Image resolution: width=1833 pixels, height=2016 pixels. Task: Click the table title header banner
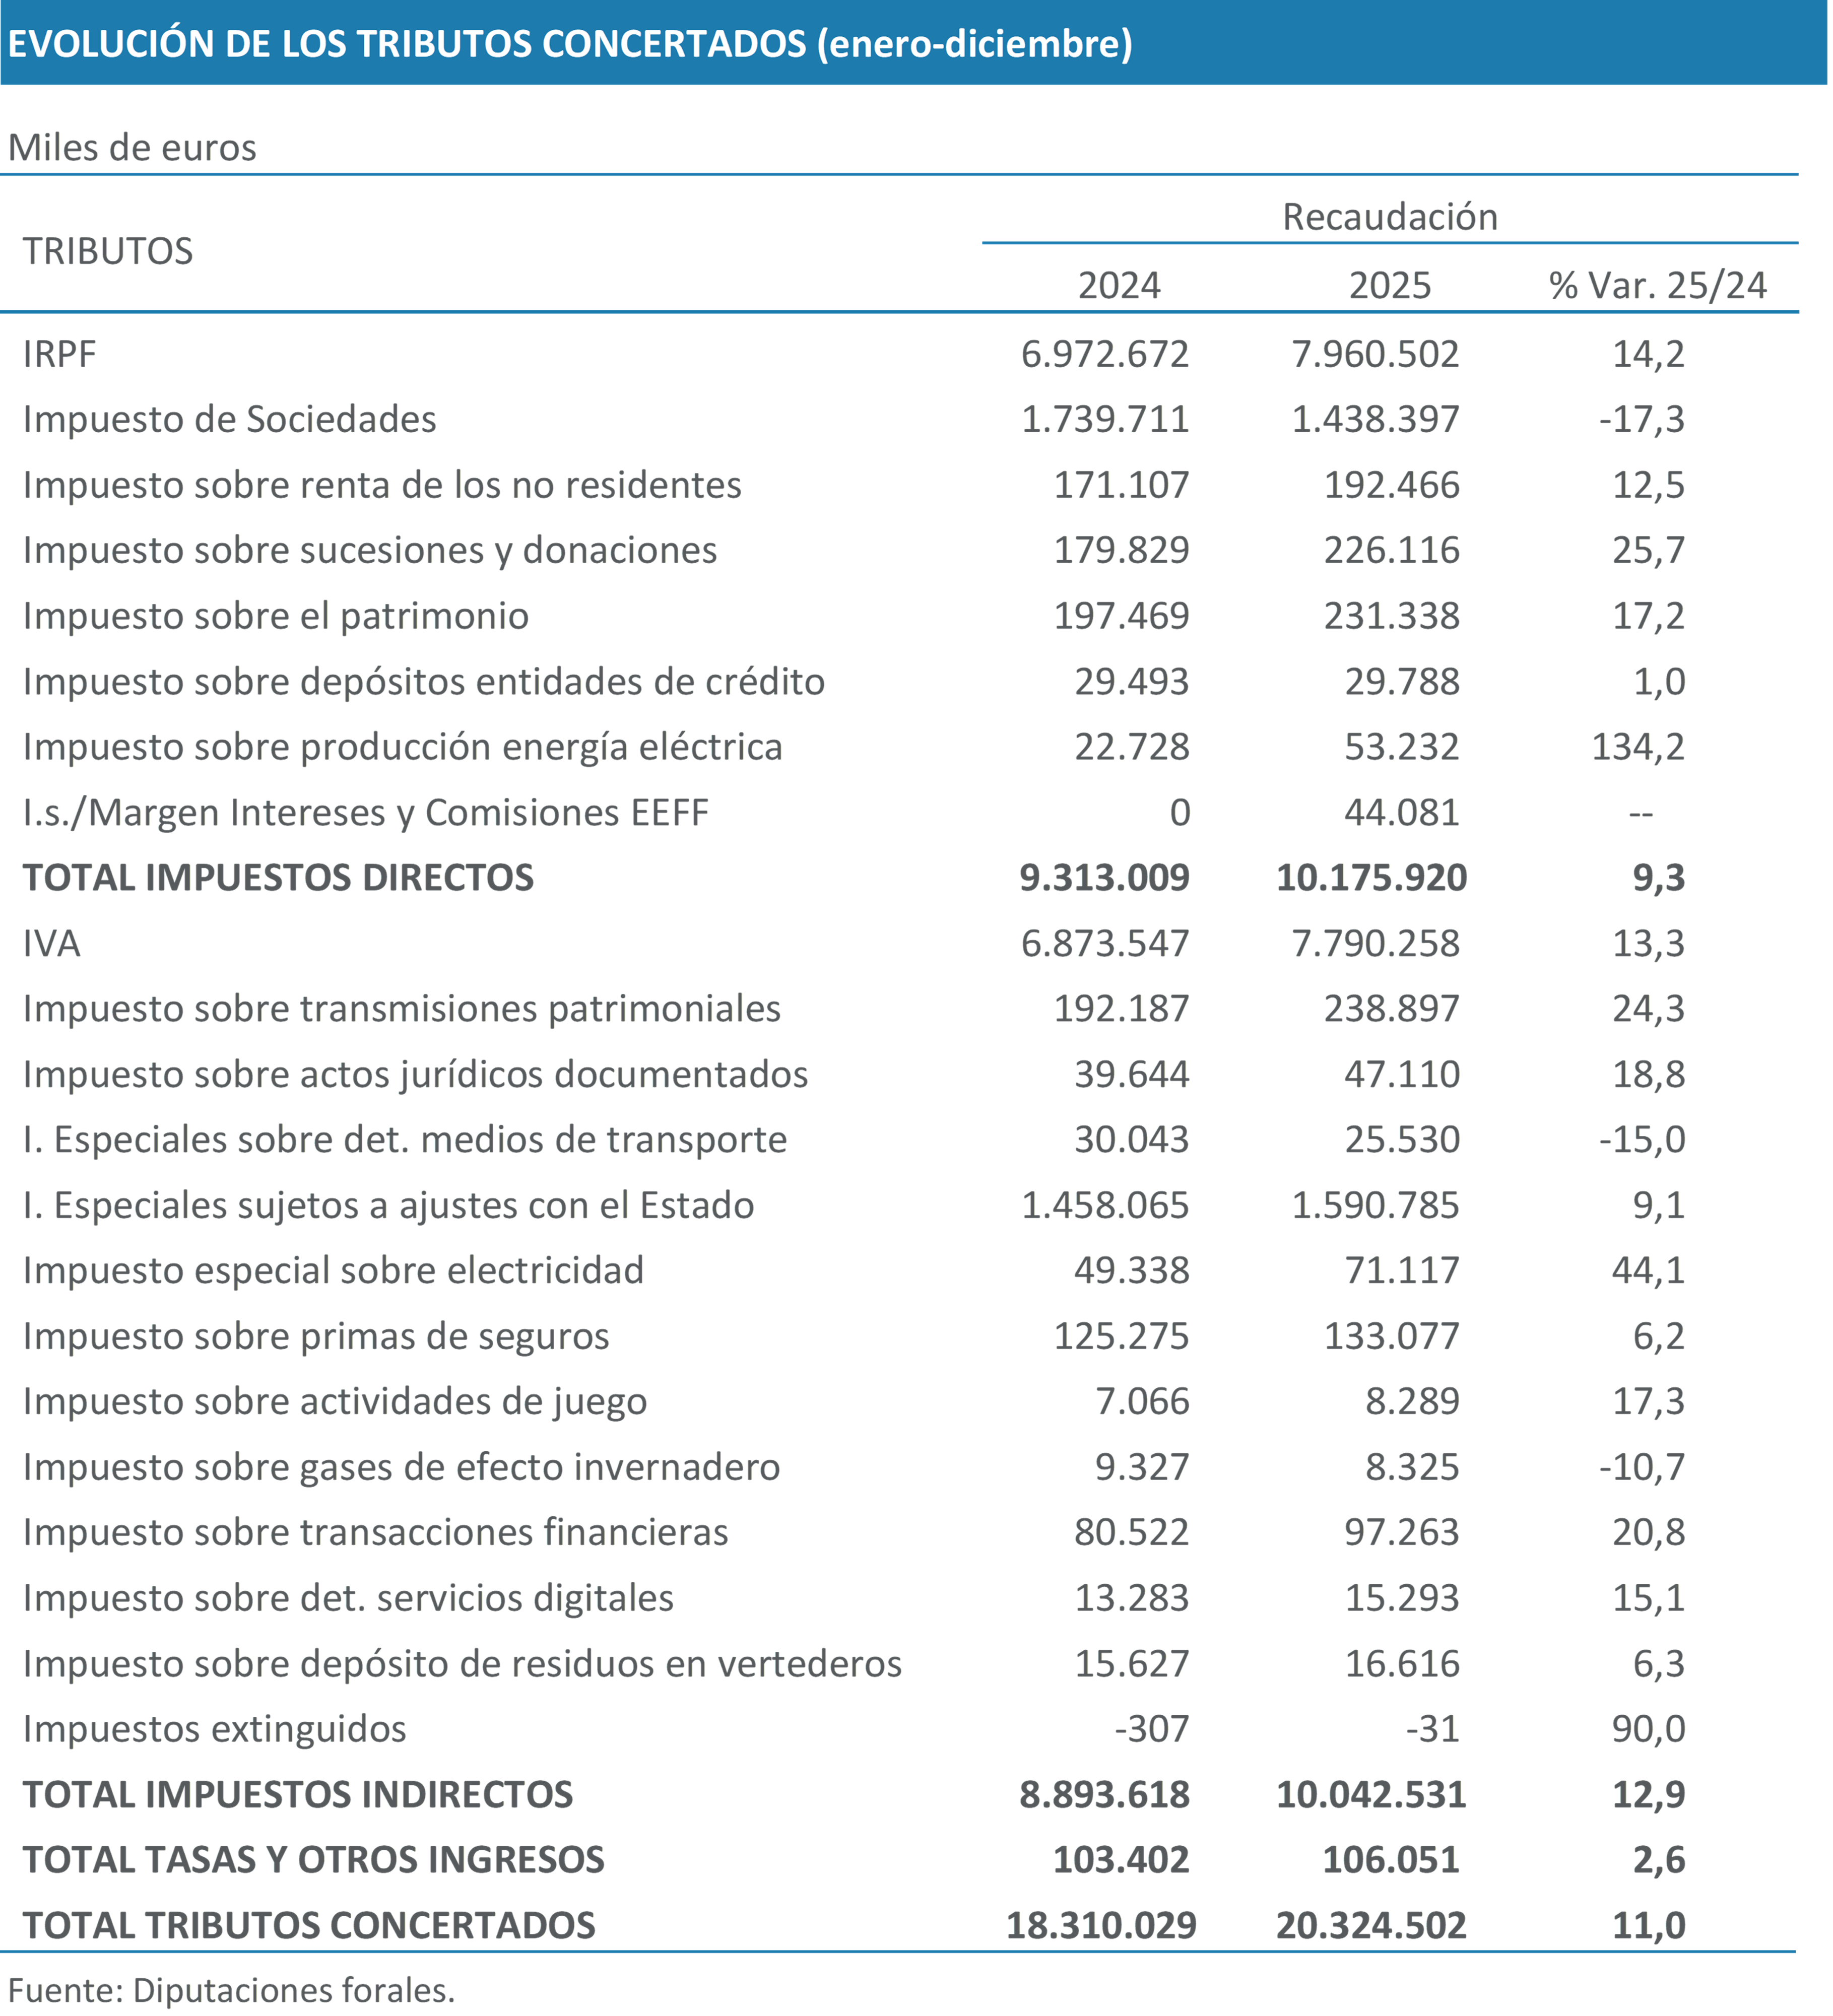click(570, 44)
